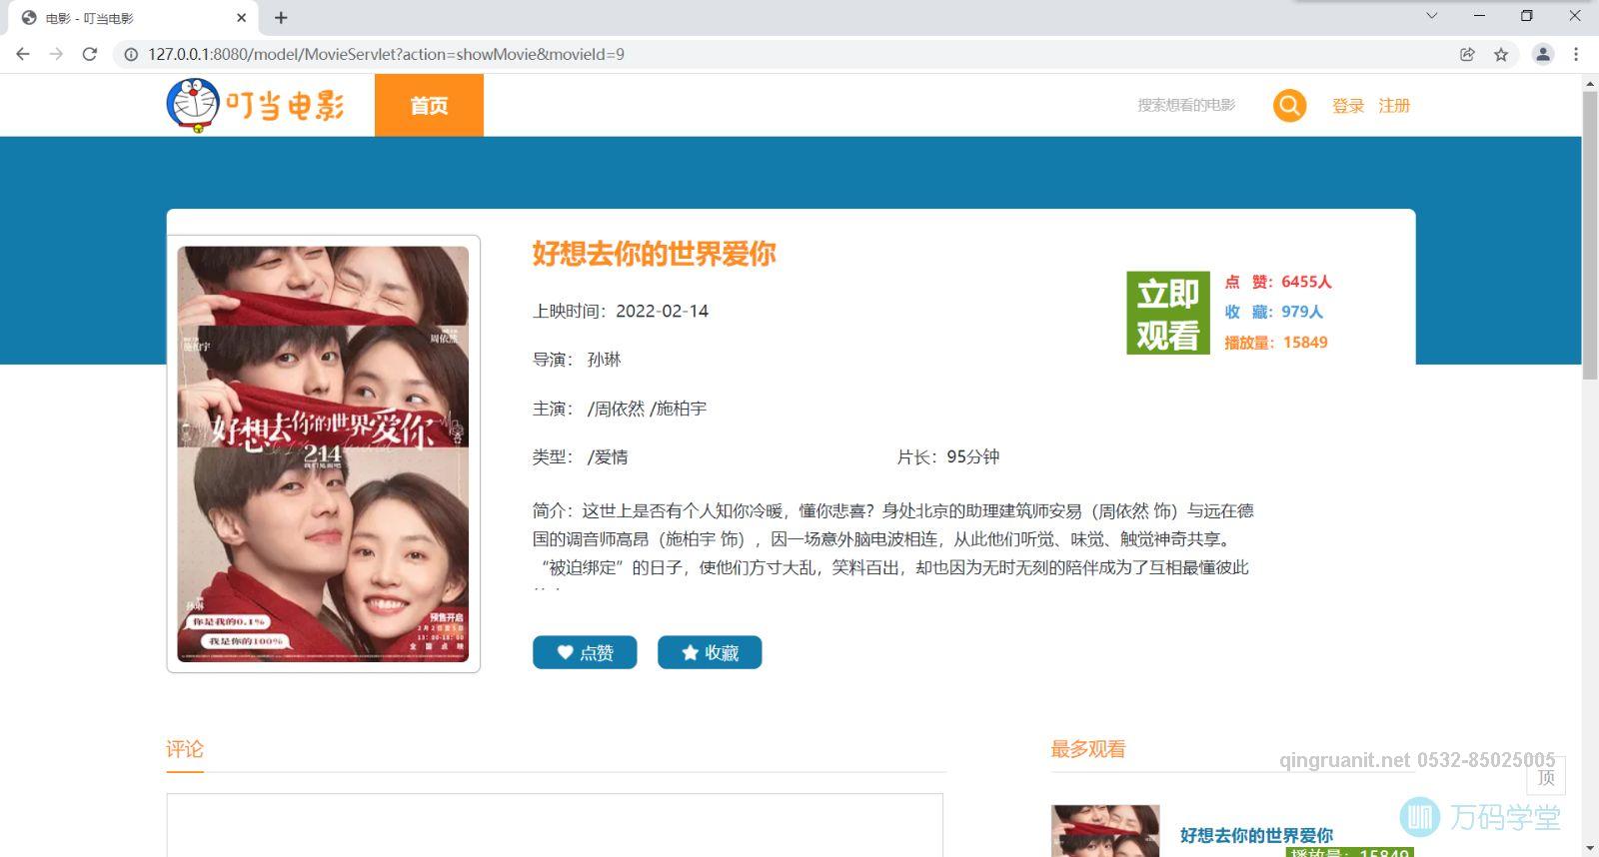Click the scrollbar up arrow

tap(1589, 83)
